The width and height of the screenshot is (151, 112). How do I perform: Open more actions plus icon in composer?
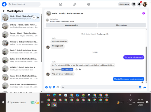click(47, 87)
